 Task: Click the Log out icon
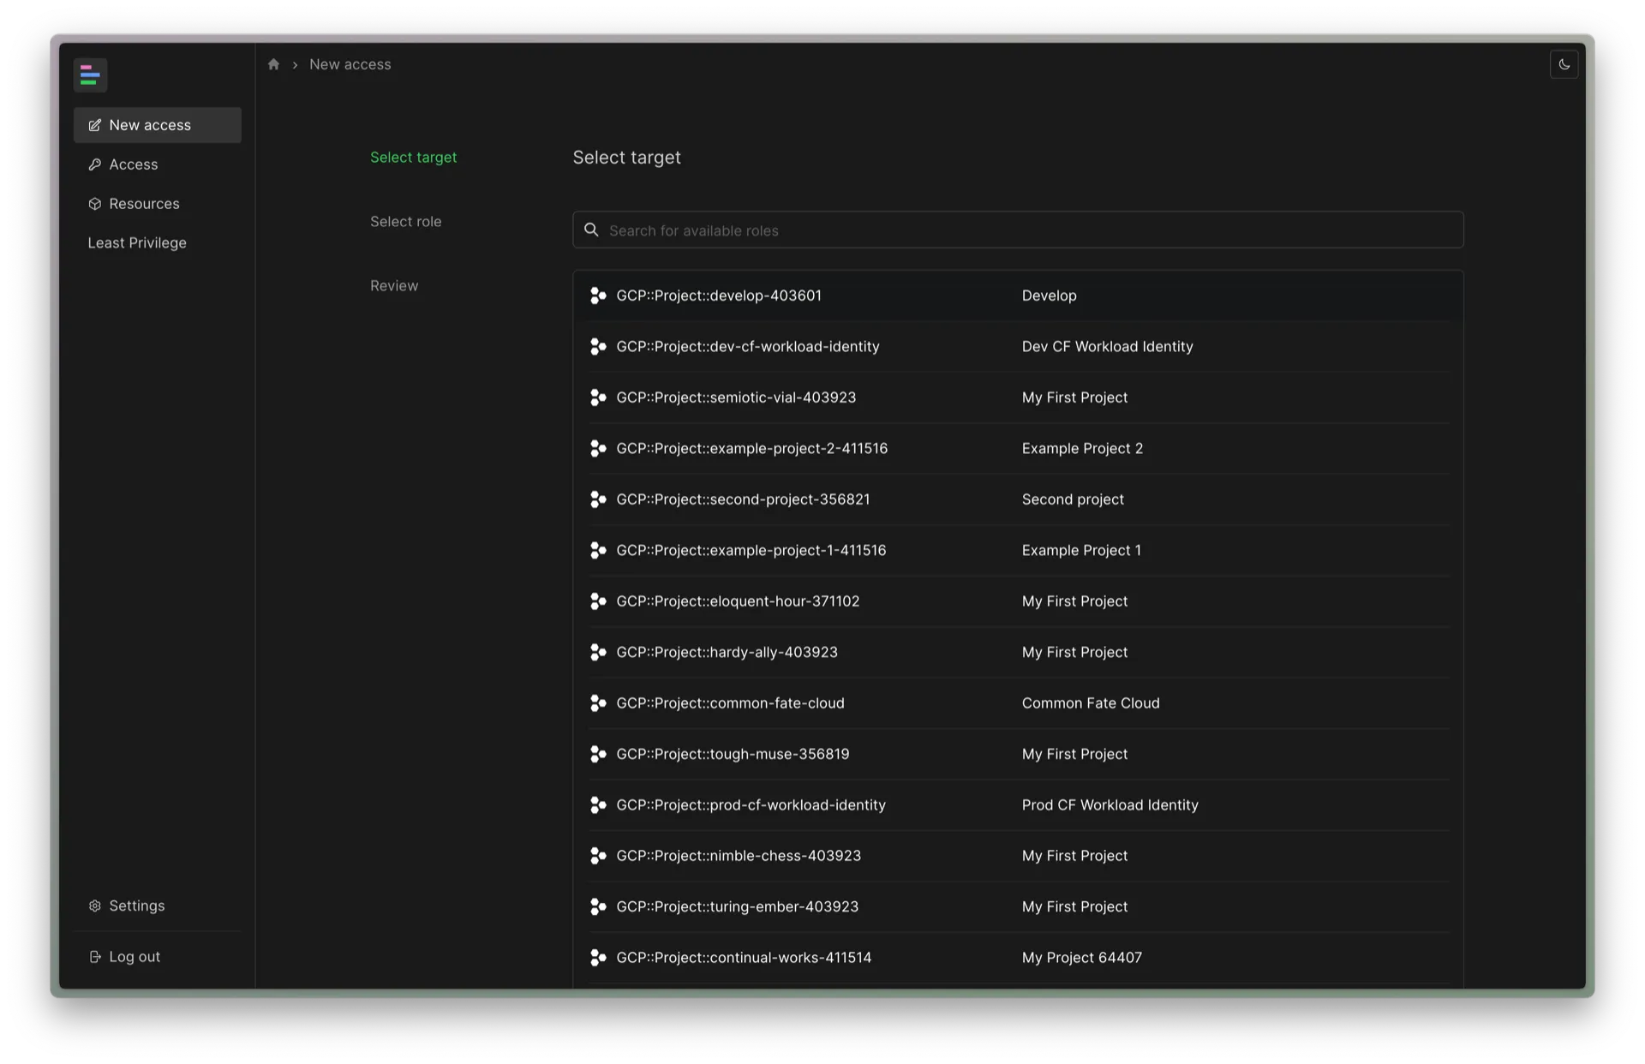(95, 955)
